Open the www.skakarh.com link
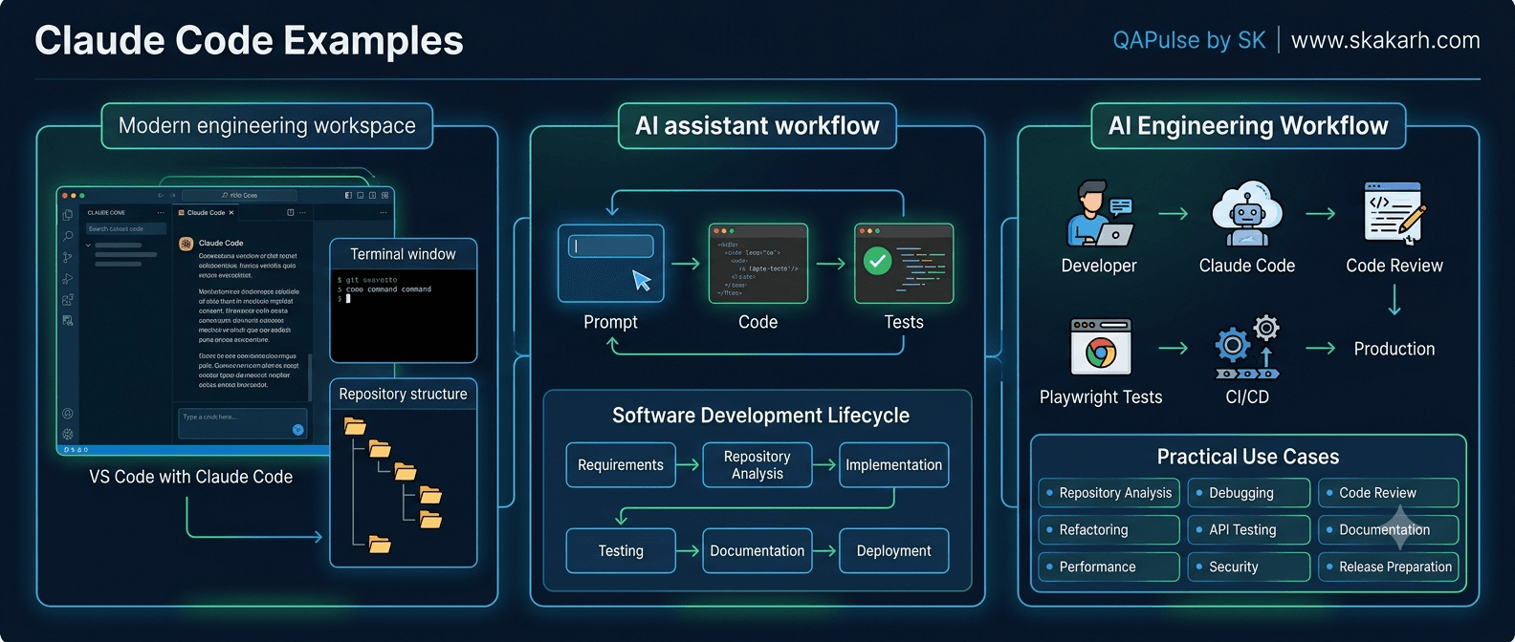 coord(1386,40)
